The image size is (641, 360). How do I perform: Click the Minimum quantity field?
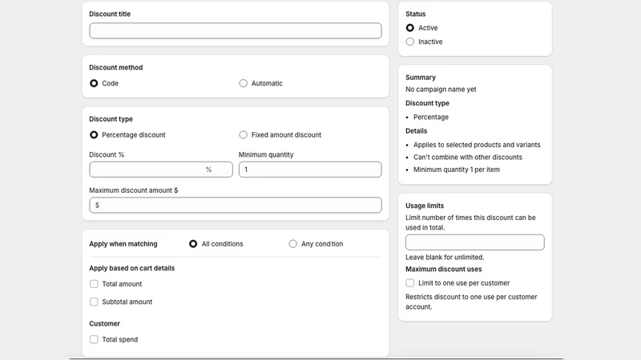(310, 170)
